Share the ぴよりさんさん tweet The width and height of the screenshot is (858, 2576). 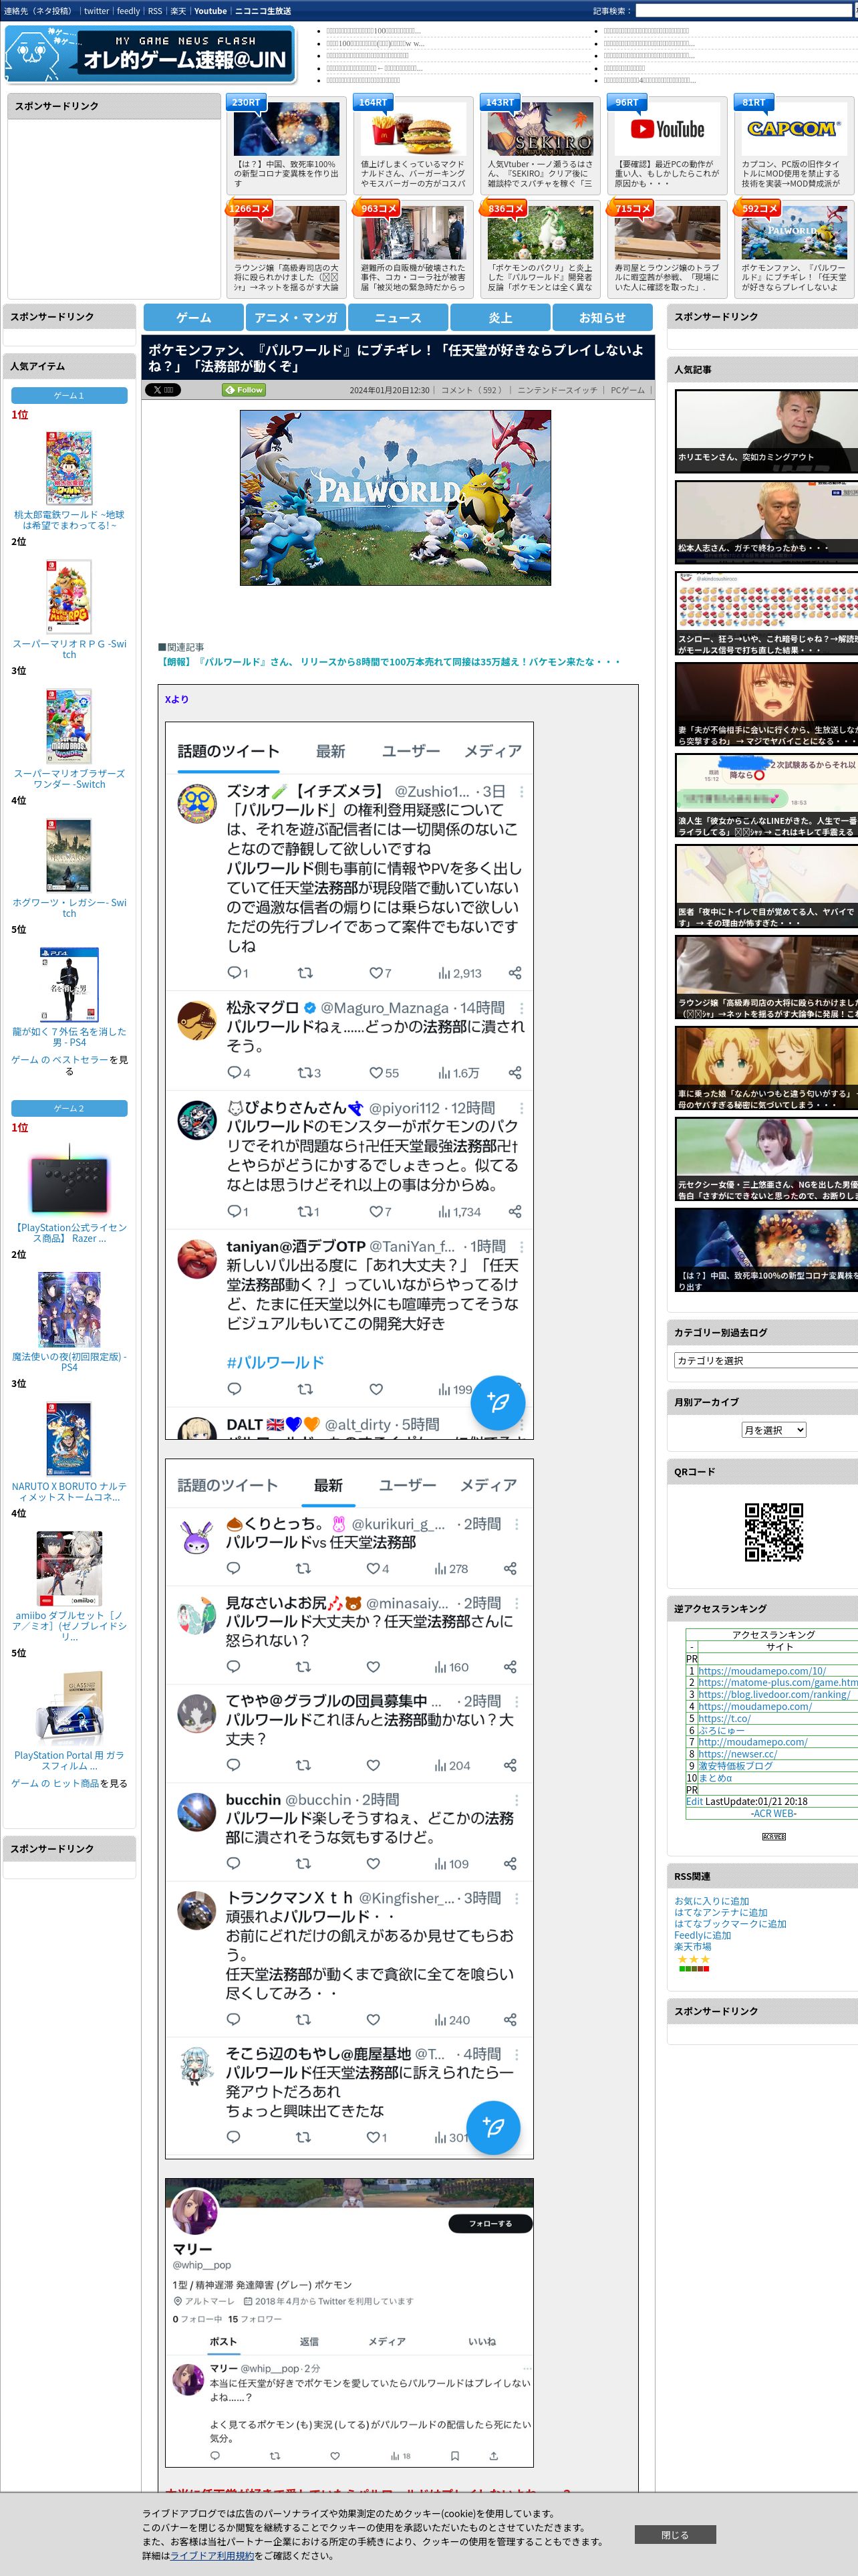click(x=515, y=1211)
